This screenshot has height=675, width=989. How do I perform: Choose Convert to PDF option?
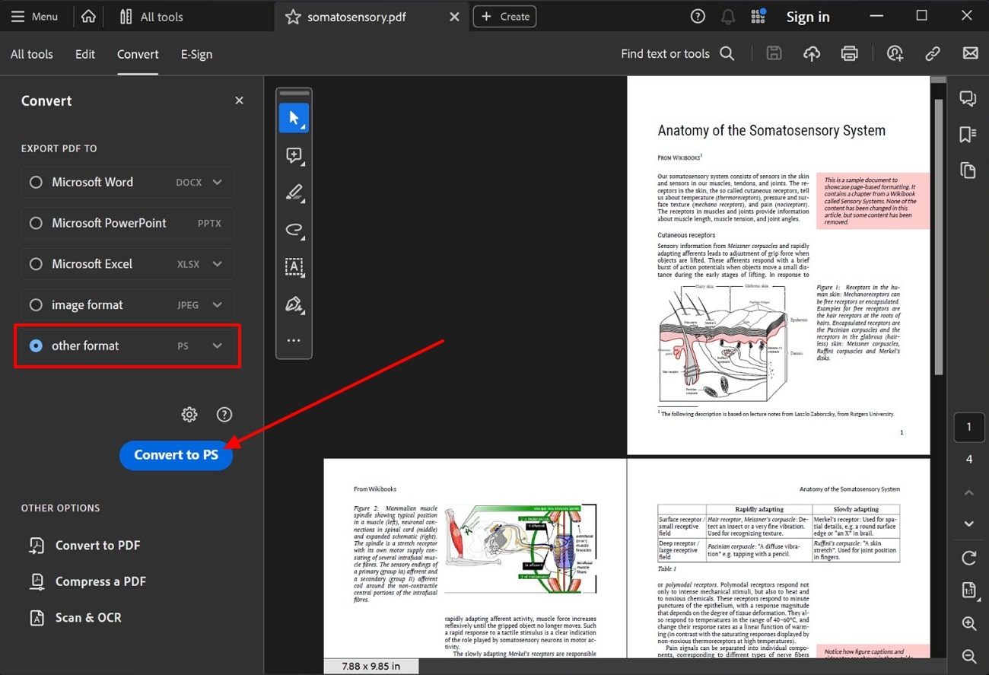84,545
